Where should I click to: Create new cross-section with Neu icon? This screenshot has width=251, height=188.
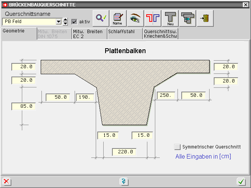coord(170,18)
